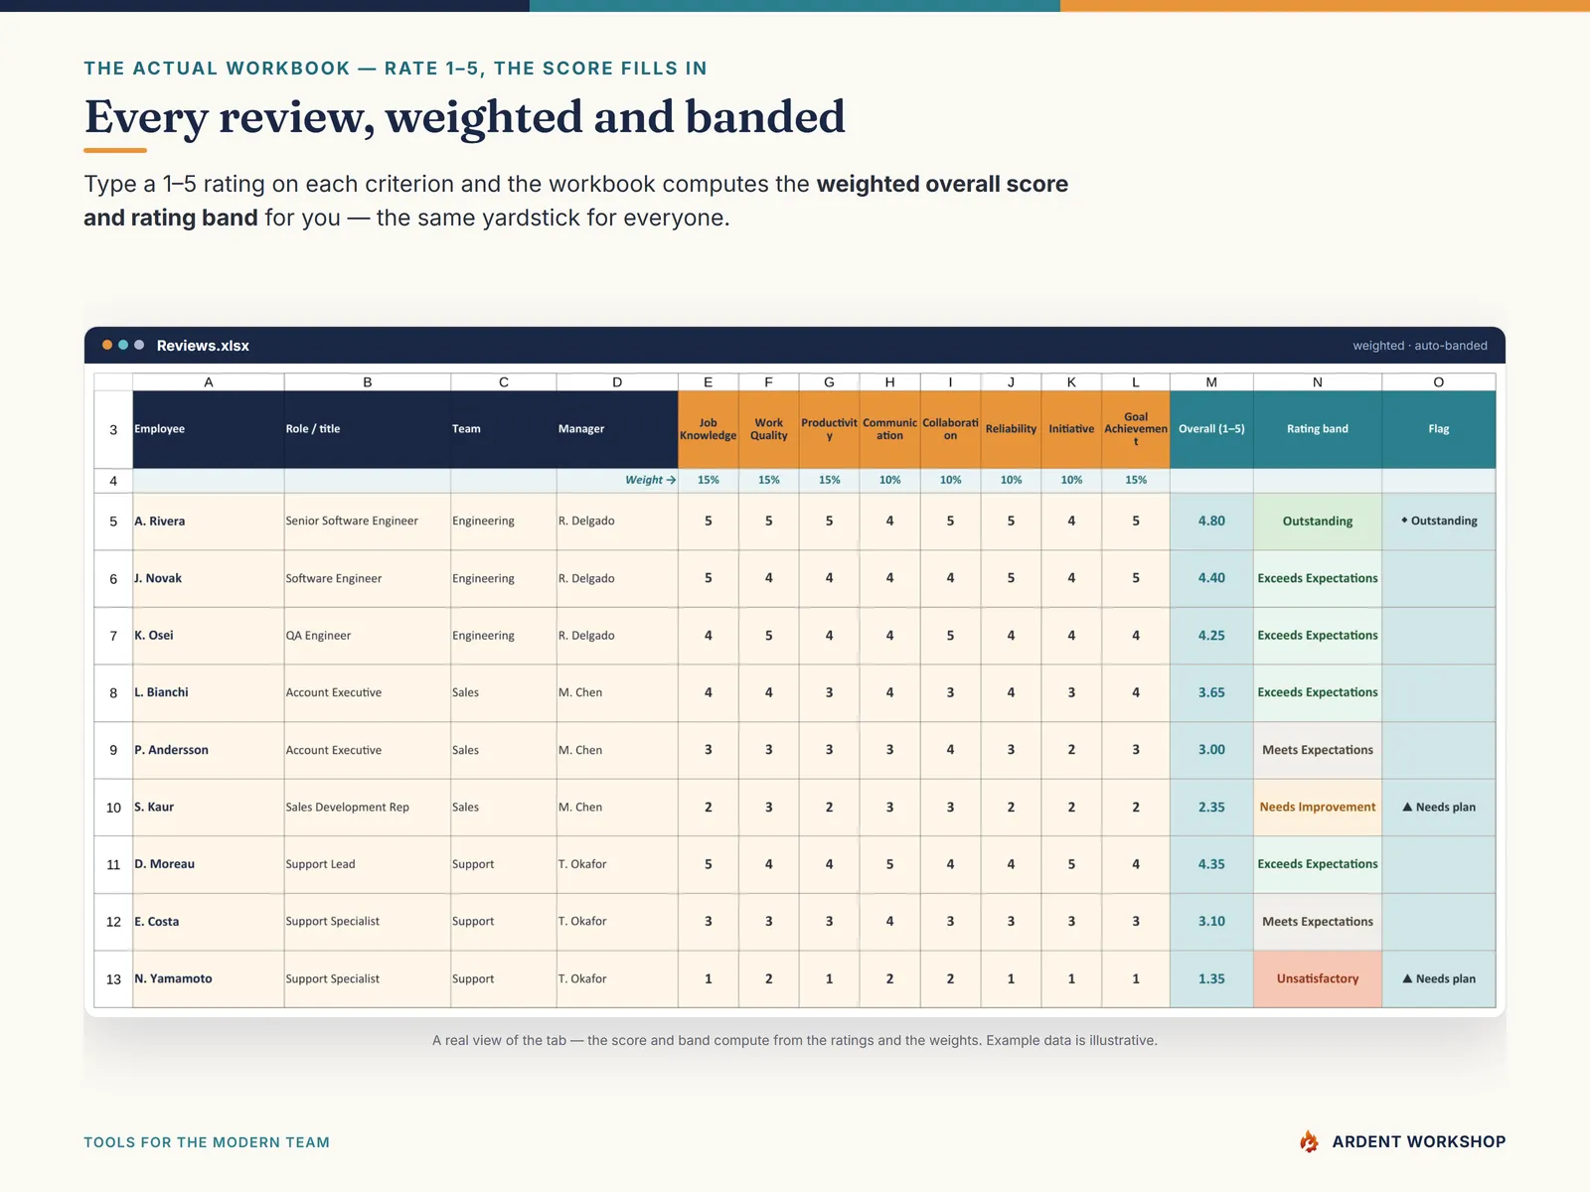The height and width of the screenshot is (1192, 1590).
Task: Click TOOLS FOR THE MODERN TEAM footer
Action: tap(207, 1142)
